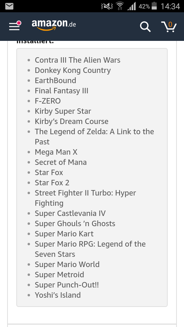Tap the Super Mario Kart entry

64,234
